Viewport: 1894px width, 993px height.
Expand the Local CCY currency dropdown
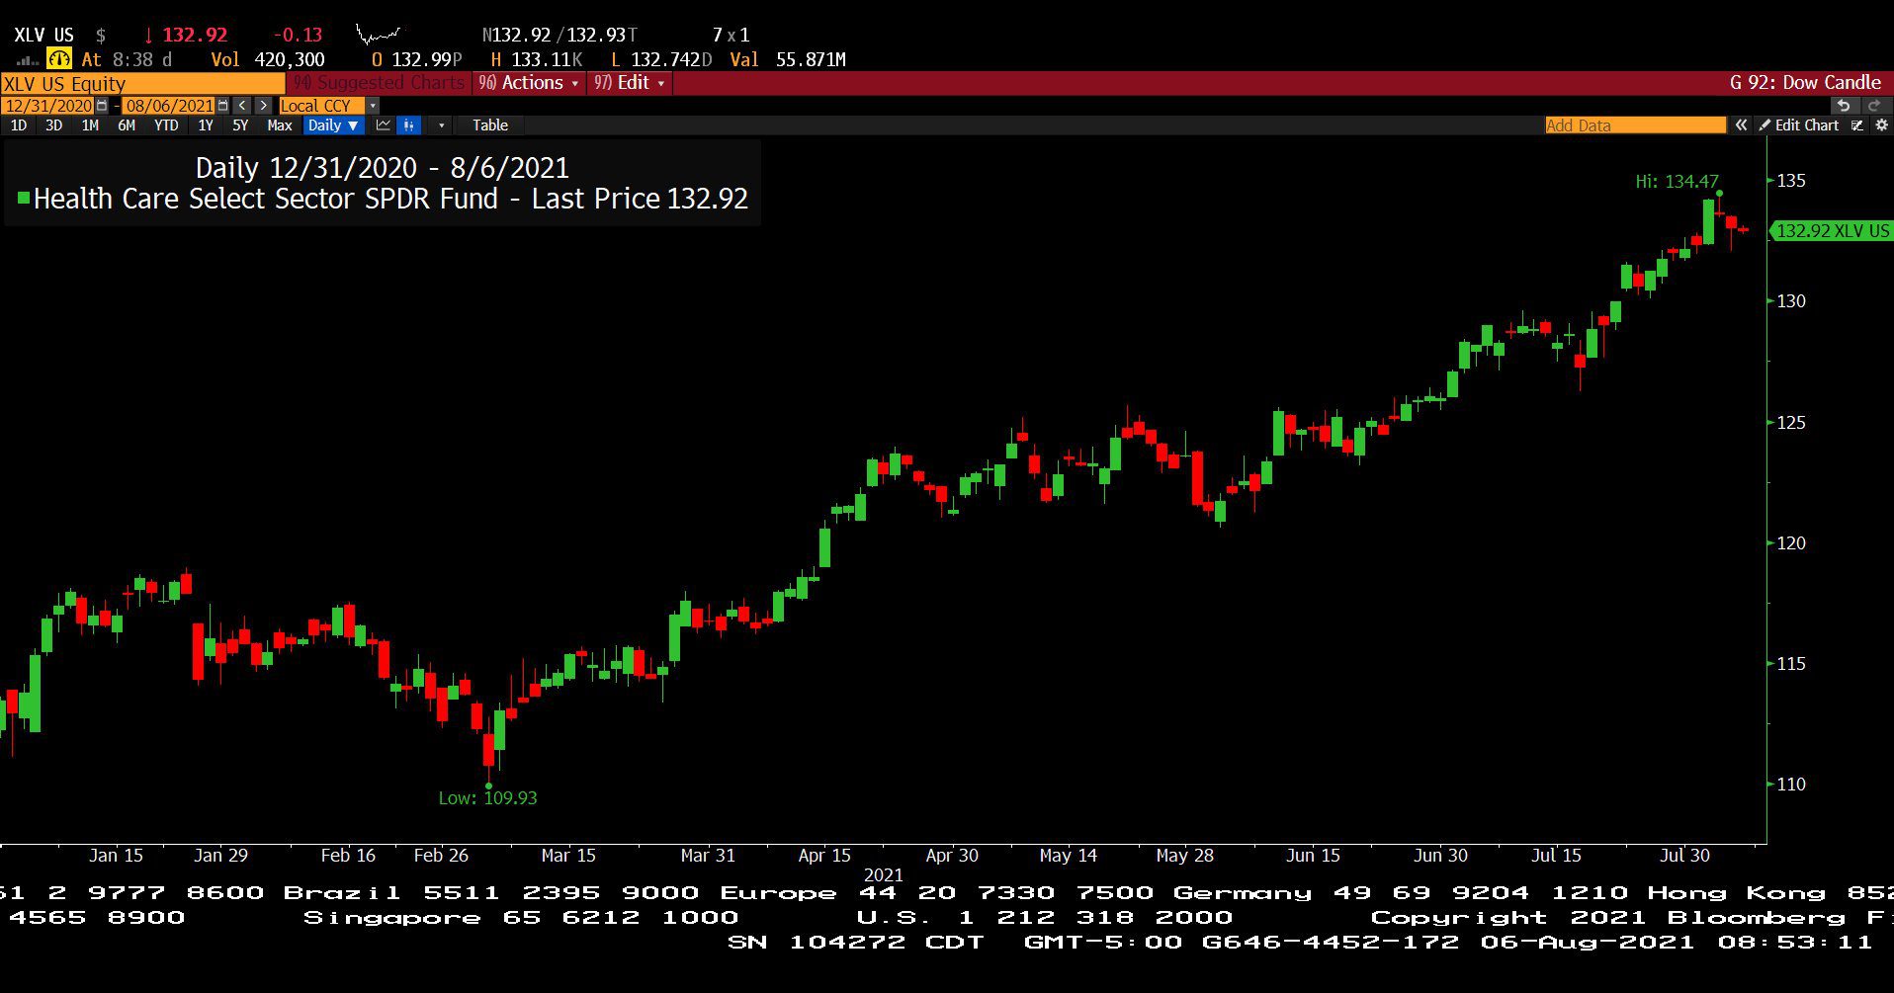click(373, 105)
